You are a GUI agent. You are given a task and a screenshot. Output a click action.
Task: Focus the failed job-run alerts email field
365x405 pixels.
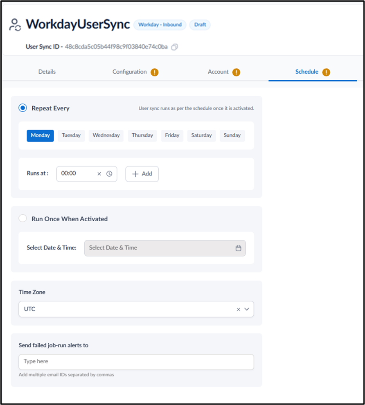click(x=136, y=362)
